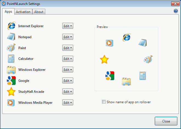Click the StudyHall Arcade app name text
The image size is (181, 129).
(x=31, y=92)
